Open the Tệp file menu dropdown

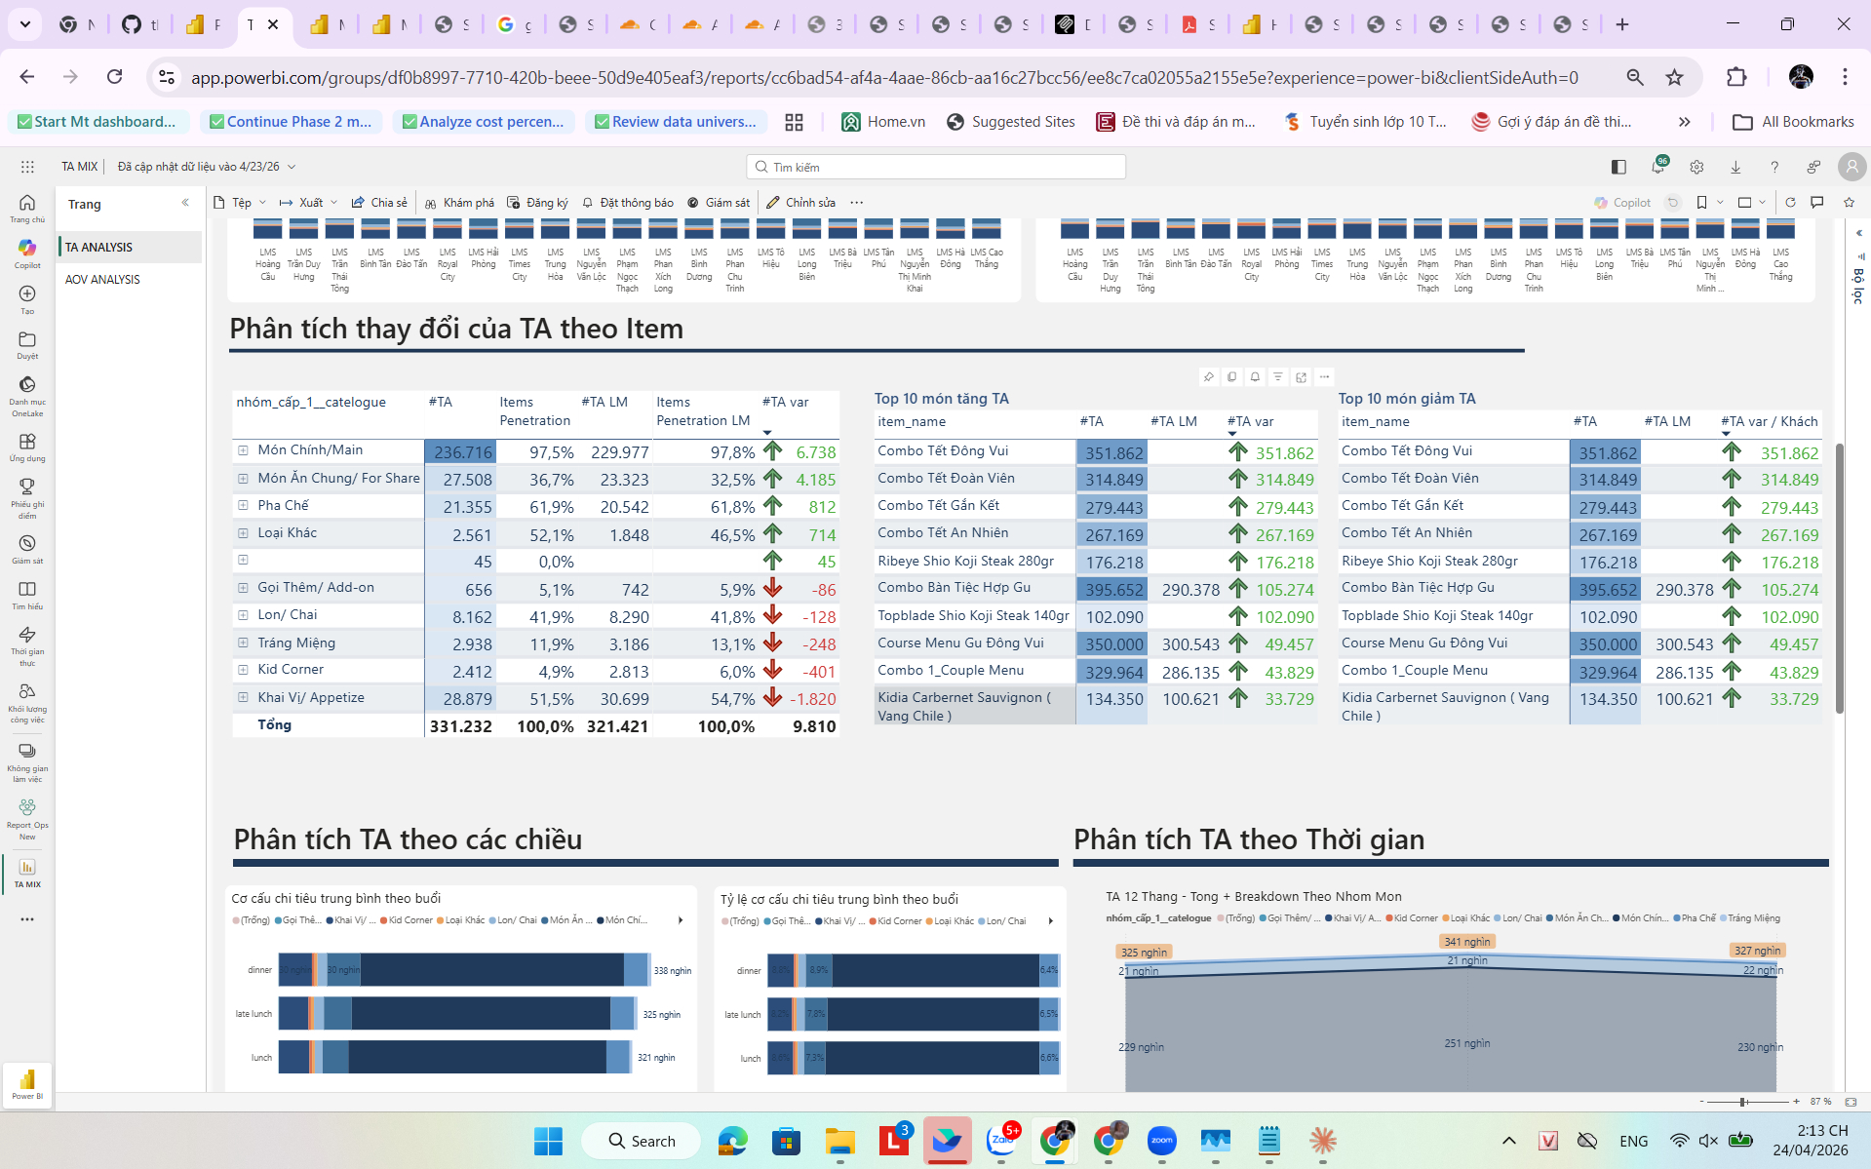(x=241, y=203)
